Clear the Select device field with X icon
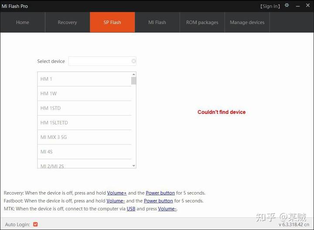Screen dimensions: 314x230 (133, 61)
